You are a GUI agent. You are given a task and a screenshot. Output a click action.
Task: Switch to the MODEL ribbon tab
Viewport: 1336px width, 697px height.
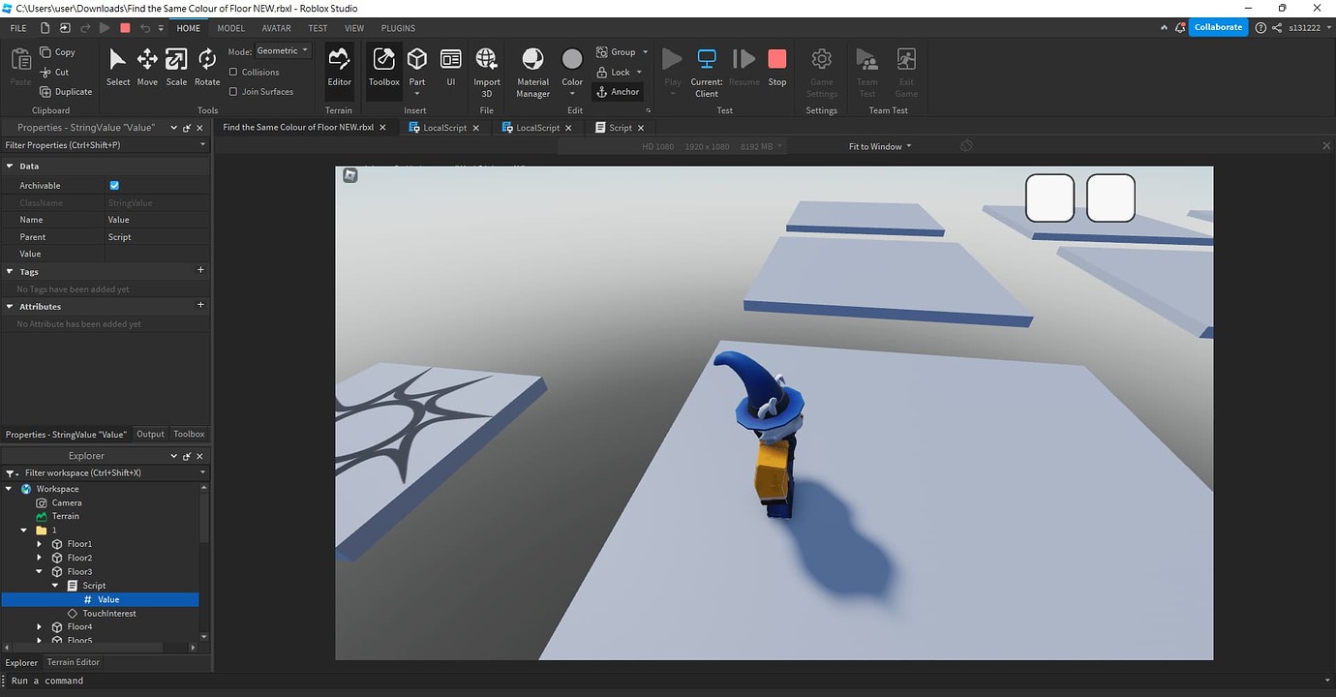coord(230,28)
